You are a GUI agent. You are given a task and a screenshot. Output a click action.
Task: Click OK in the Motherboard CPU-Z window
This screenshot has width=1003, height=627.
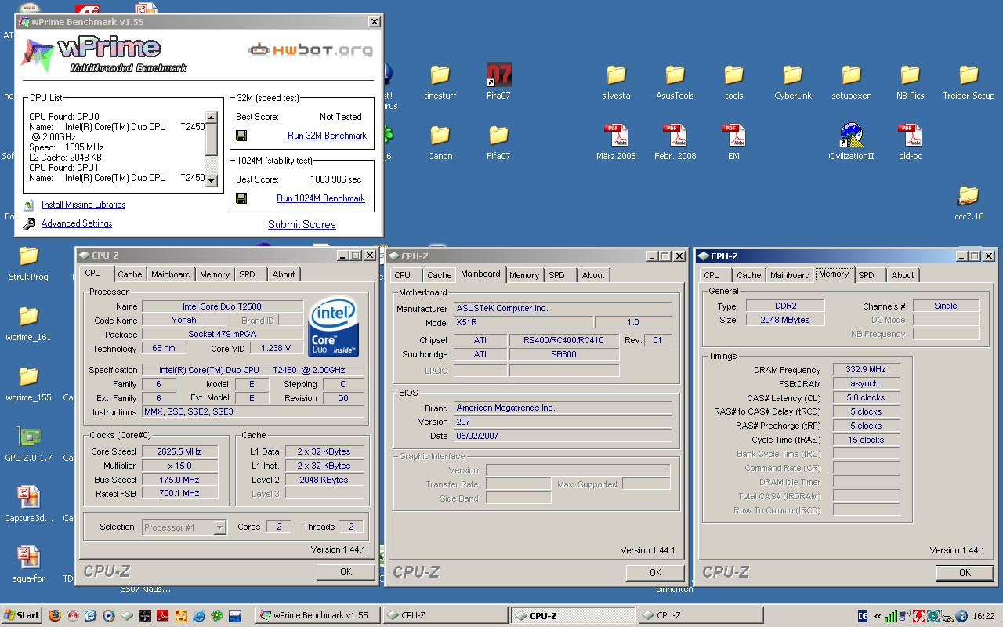pos(655,573)
